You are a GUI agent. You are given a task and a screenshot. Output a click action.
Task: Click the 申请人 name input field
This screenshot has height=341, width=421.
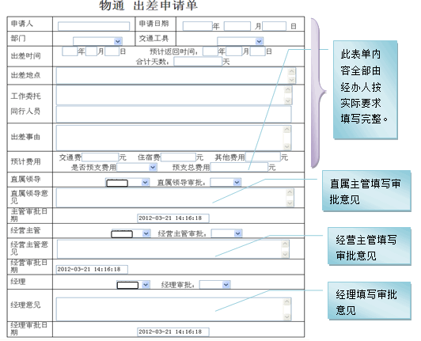[93, 26]
